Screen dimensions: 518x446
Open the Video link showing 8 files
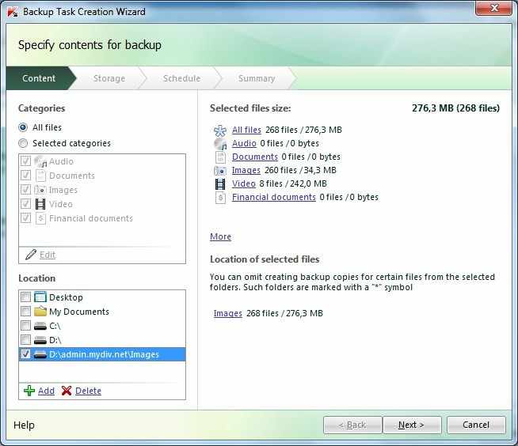(x=244, y=183)
